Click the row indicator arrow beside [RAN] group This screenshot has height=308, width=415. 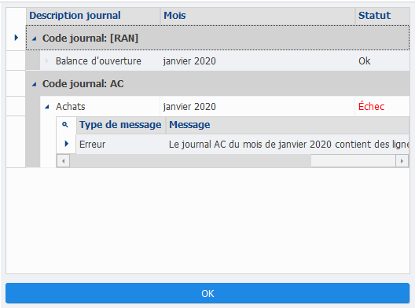[17, 38]
